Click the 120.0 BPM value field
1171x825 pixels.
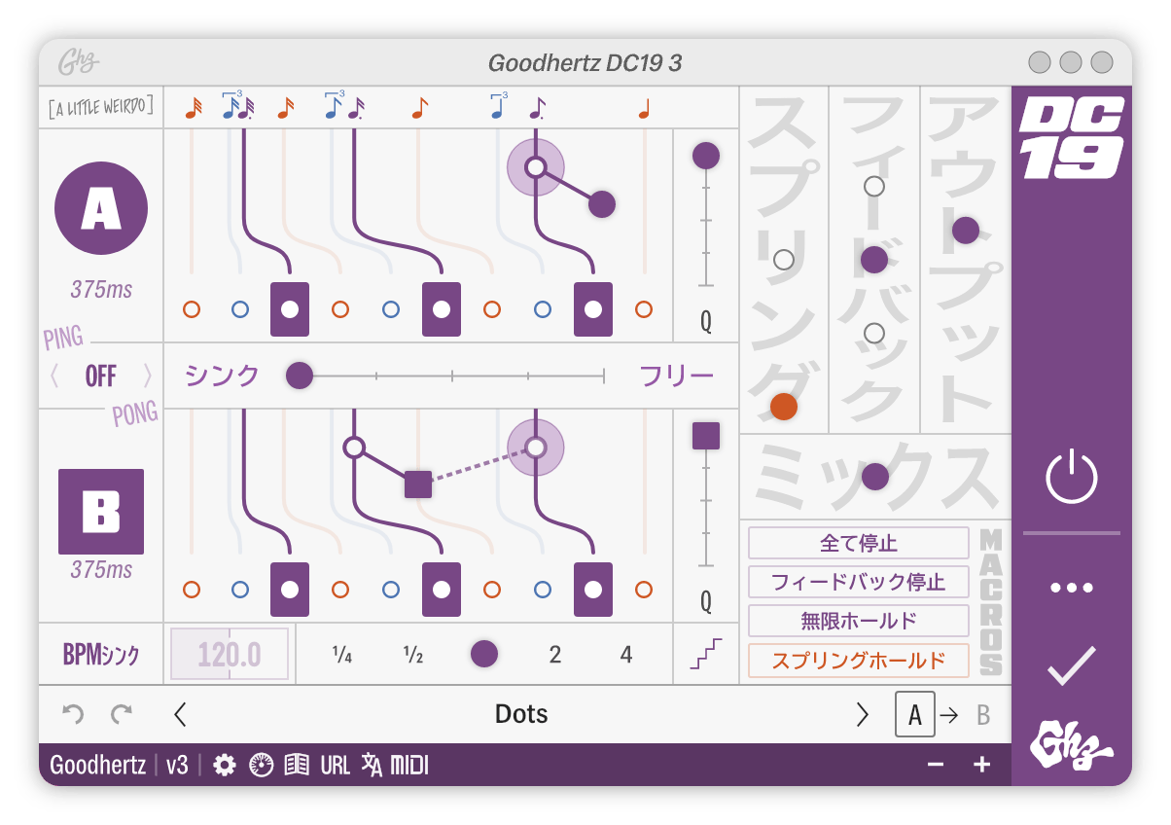pyautogui.click(x=229, y=654)
